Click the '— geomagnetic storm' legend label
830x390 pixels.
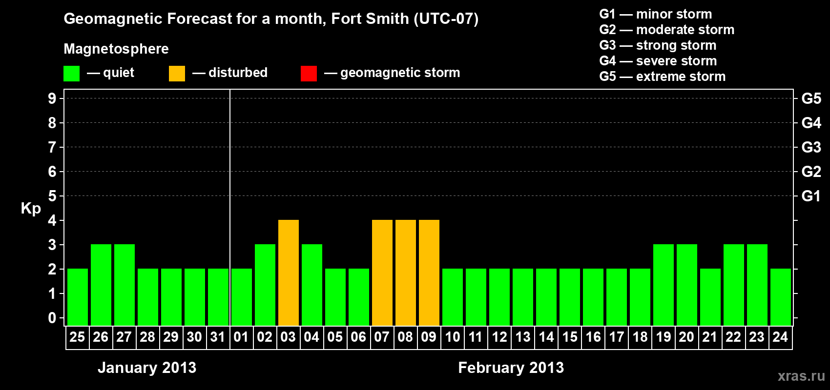(x=392, y=73)
